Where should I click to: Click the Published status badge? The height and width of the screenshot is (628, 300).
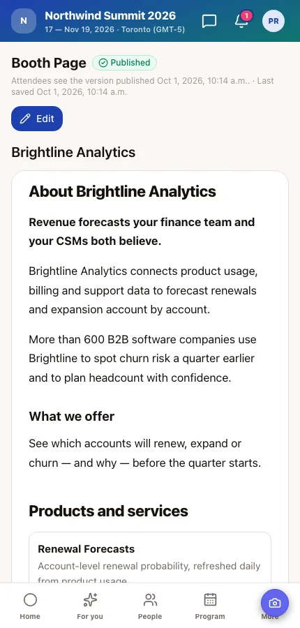(125, 63)
